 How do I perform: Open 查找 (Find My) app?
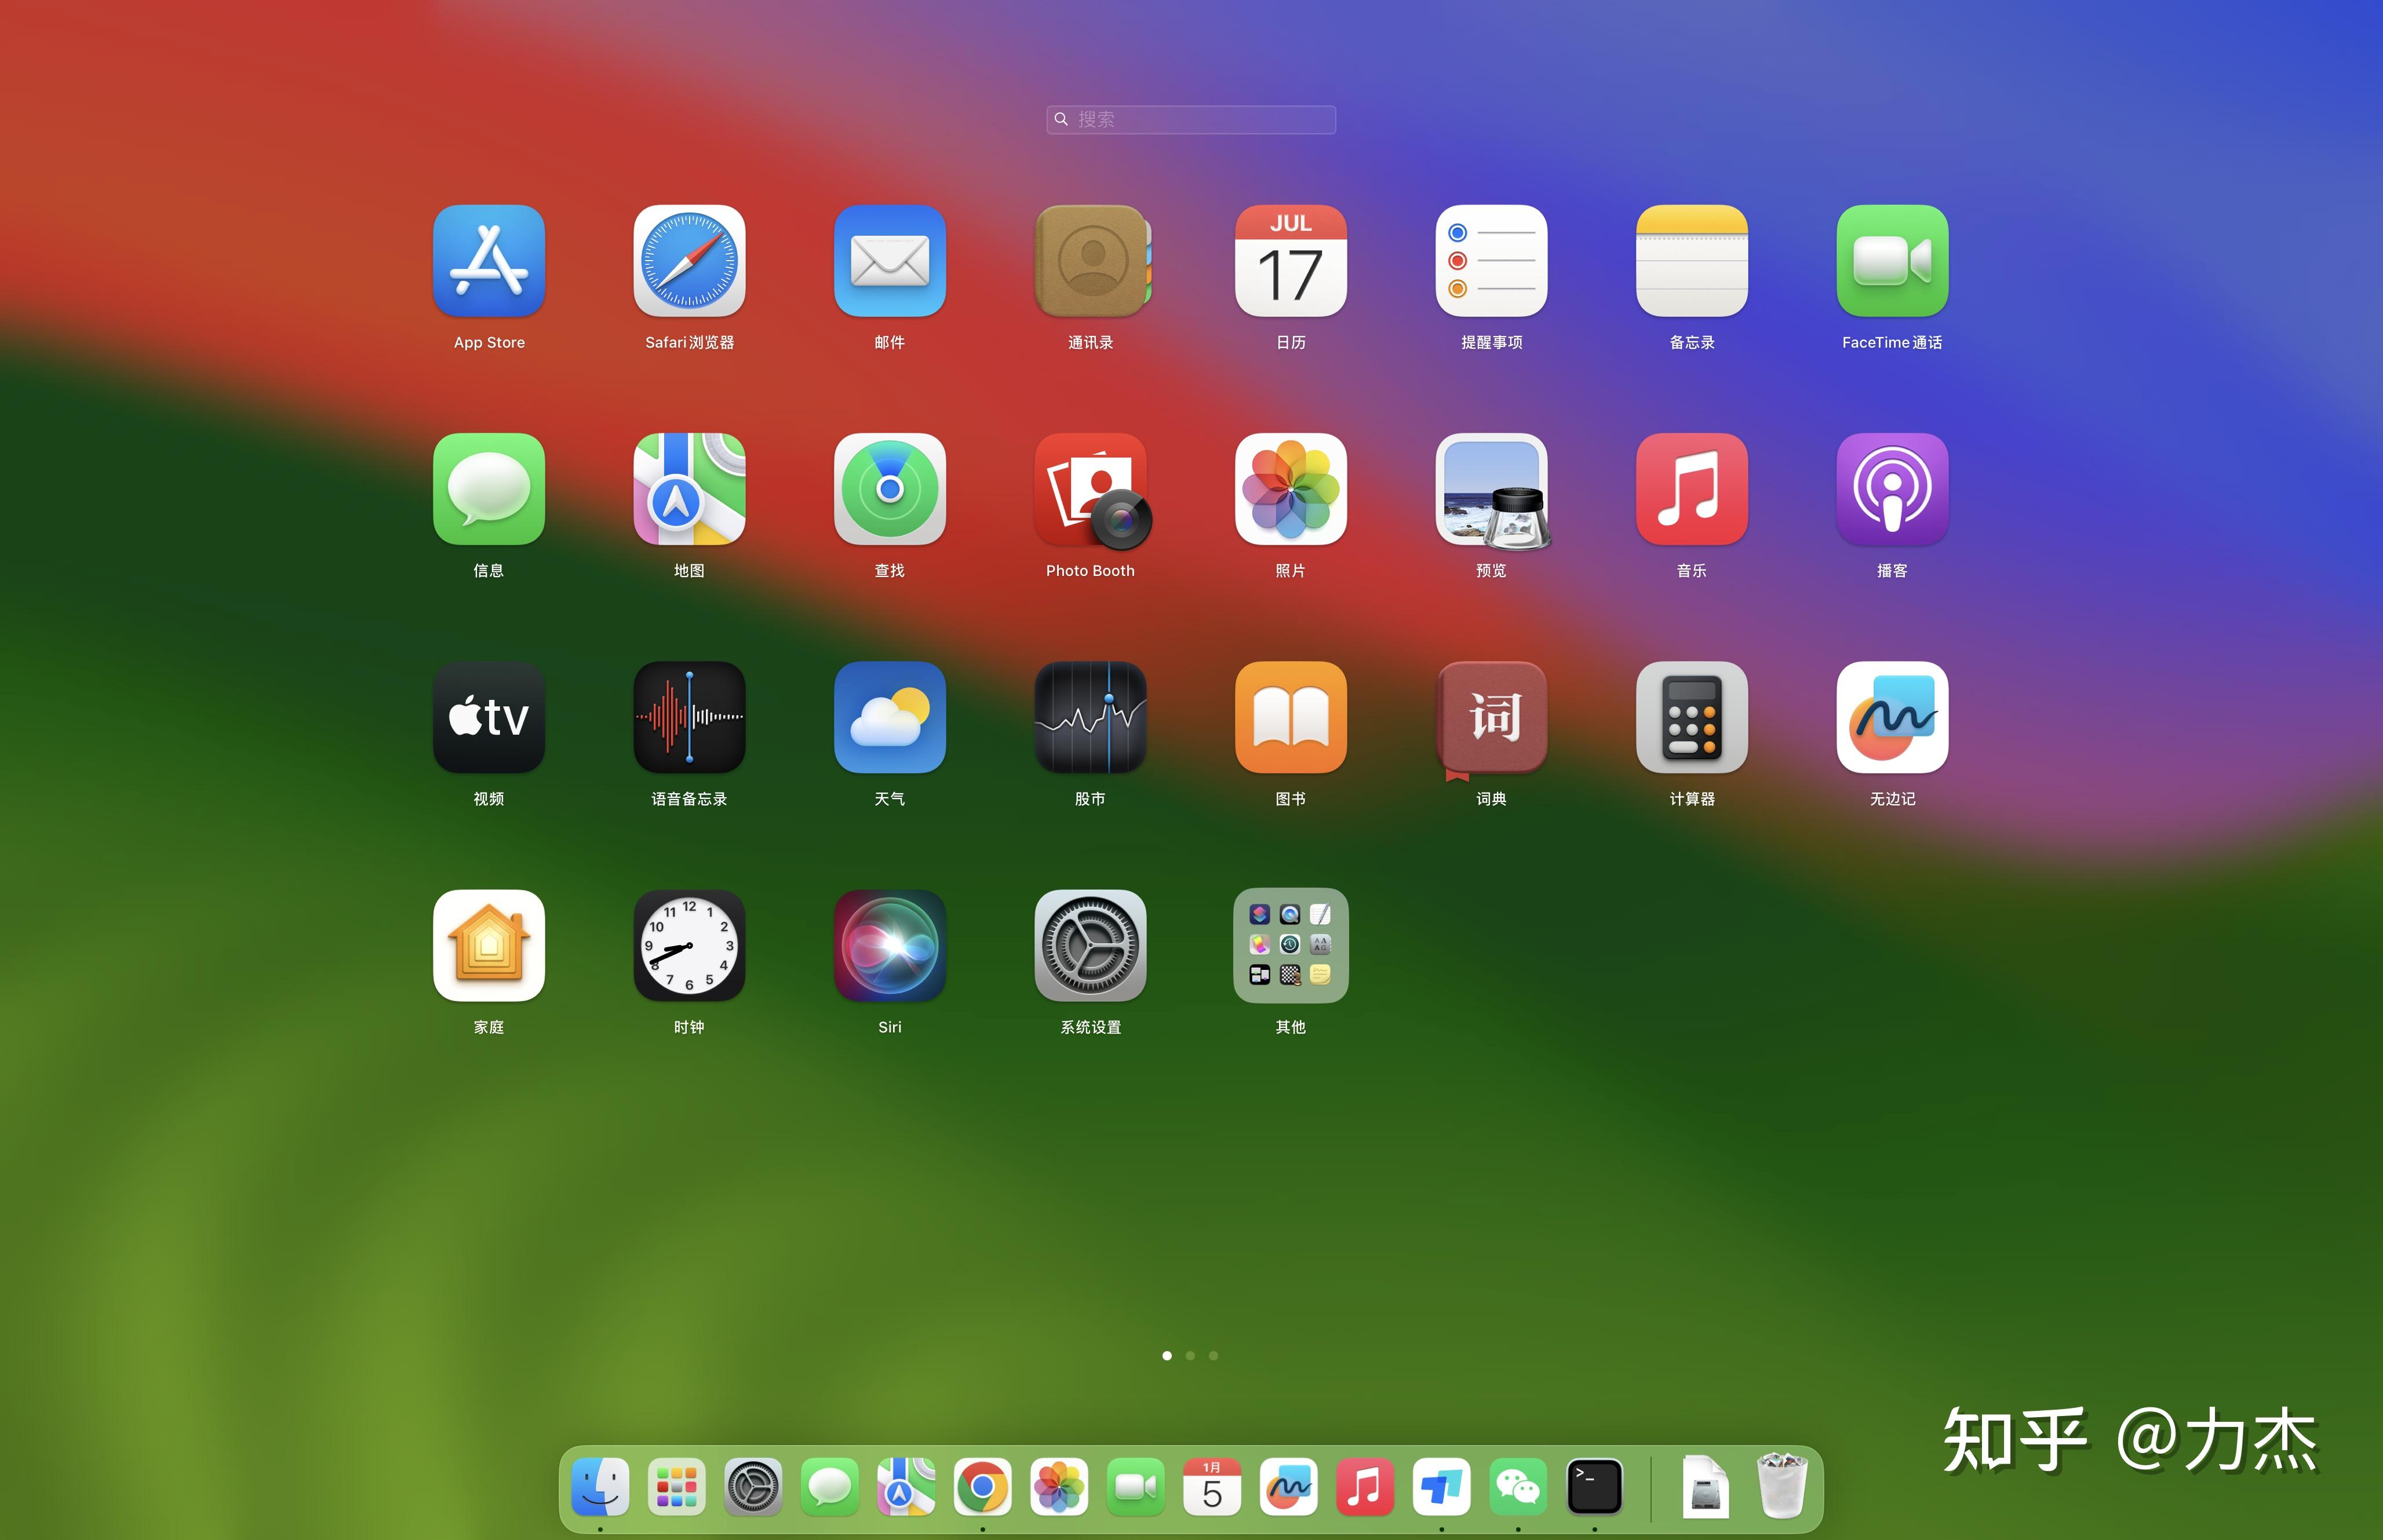pos(890,489)
